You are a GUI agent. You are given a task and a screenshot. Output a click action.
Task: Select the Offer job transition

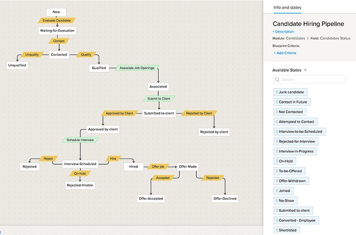(x=158, y=167)
